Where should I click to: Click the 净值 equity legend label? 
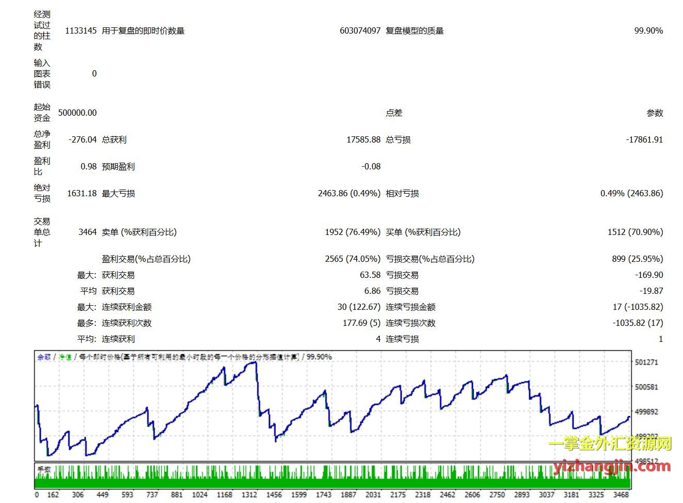click(x=65, y=357)
